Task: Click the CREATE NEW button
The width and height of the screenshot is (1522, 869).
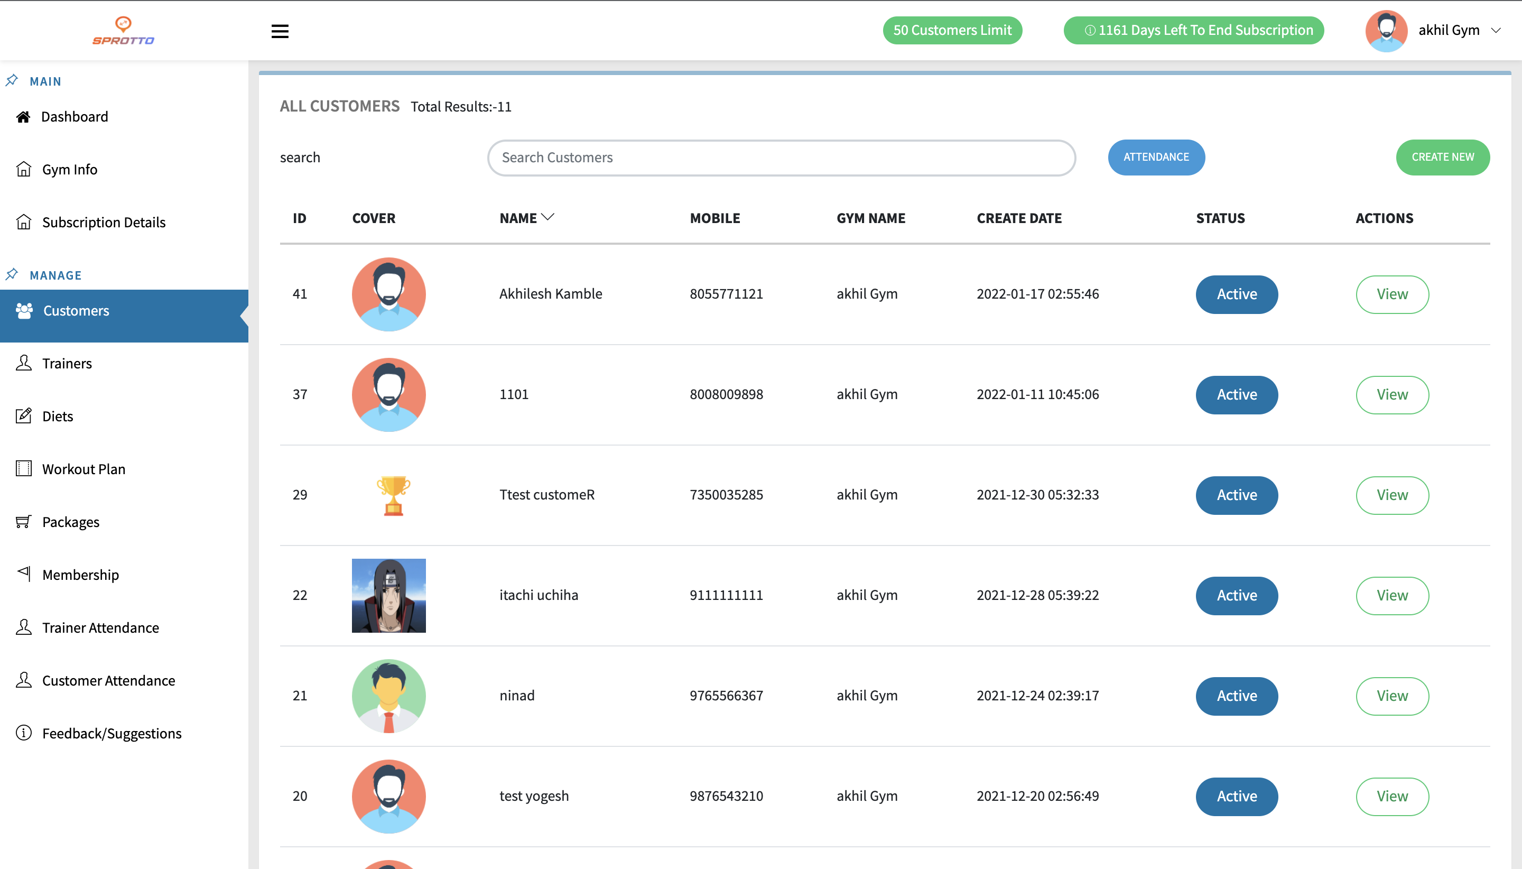Action: point(1442,157)
